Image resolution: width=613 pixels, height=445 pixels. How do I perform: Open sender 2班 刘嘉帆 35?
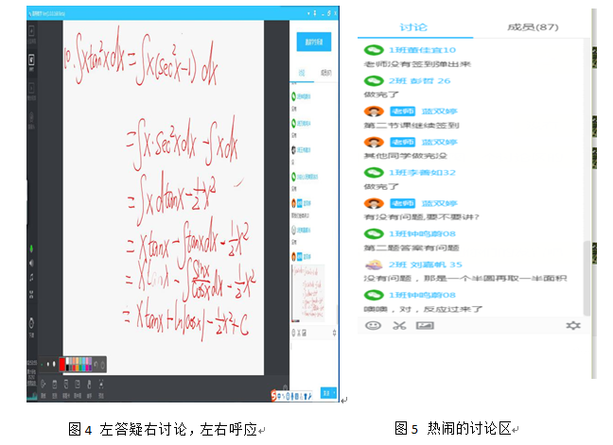pyautogui.click(x=426, y=265)
